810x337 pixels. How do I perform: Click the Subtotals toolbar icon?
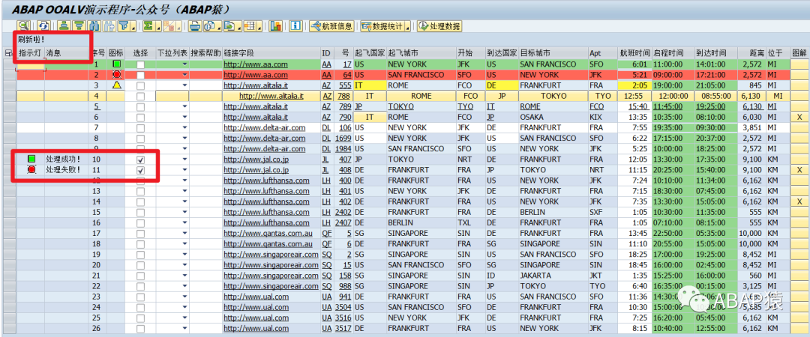click(x=169, y=25)
